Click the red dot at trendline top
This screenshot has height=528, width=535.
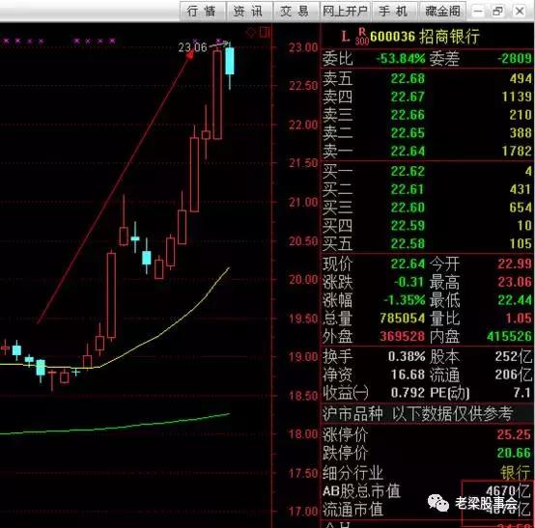tap(189, 56)
